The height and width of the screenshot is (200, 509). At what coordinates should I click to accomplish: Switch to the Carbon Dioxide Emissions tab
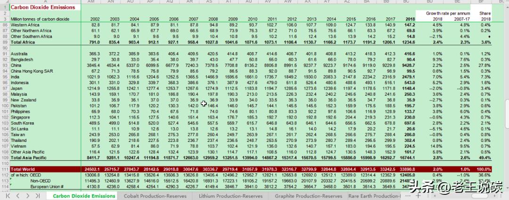click(x=84, y=196)
